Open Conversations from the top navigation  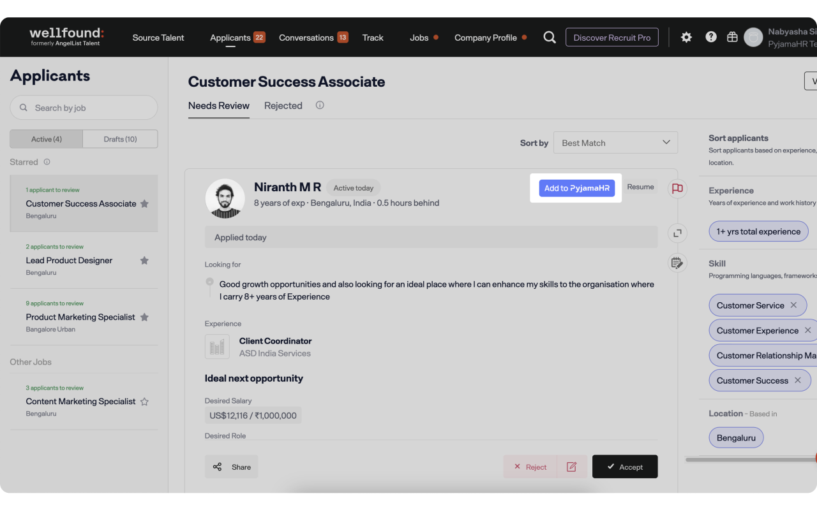point(304,38)
